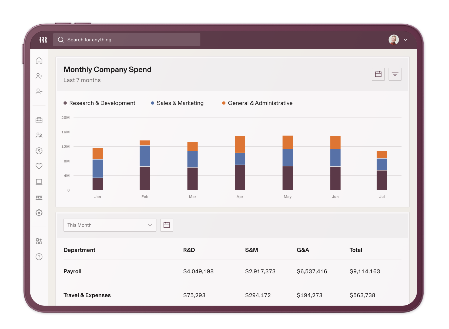Toggle the Sales & Marketing legend item
The width and height of the screenshot is (449, 329).
177,103
